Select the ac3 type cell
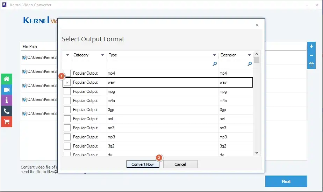 click(163, 128)
